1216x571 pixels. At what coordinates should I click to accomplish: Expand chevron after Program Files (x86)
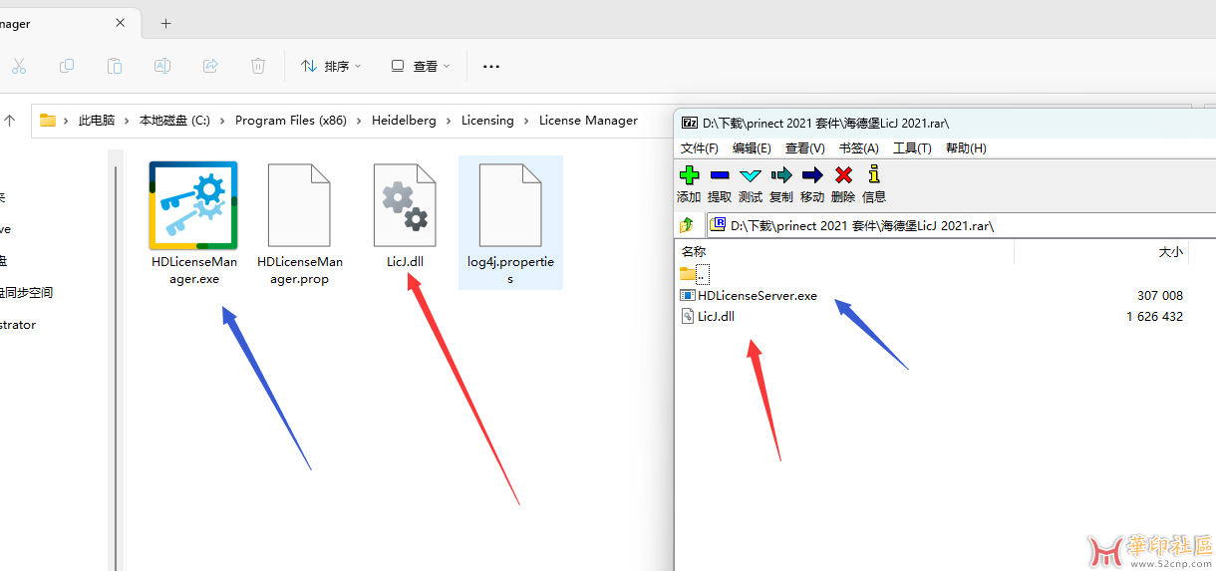[359, 121]
